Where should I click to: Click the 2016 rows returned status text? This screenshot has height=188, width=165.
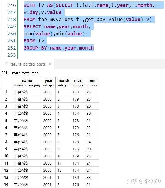20,73
